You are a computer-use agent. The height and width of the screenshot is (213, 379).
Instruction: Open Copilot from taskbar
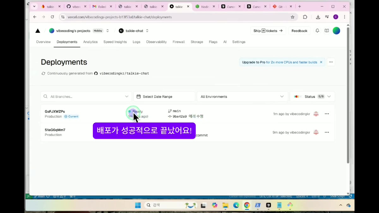coord(214,205)
